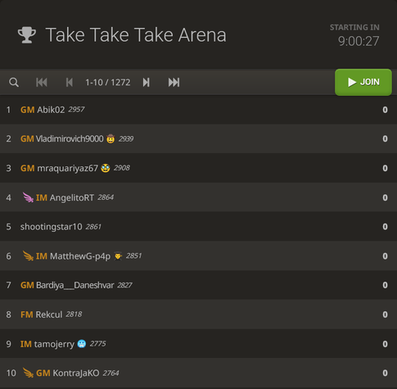Click the 1-10 / 1272 page indicator
Image resolution: width=397 pixels, height=389 pixels.
[x=108, y=82]
